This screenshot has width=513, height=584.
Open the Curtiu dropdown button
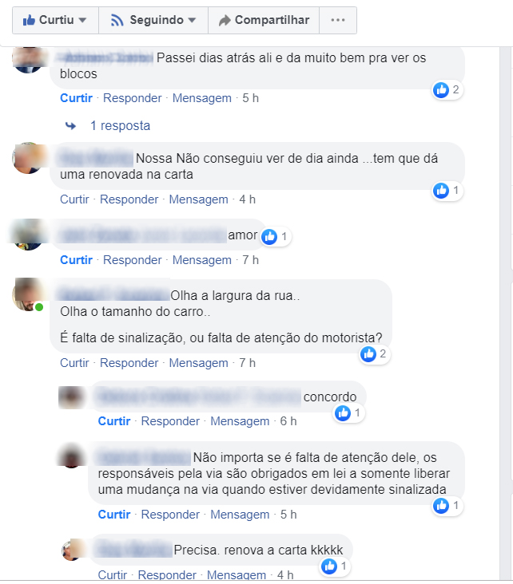pyautogui.click(x=56, y=20)
